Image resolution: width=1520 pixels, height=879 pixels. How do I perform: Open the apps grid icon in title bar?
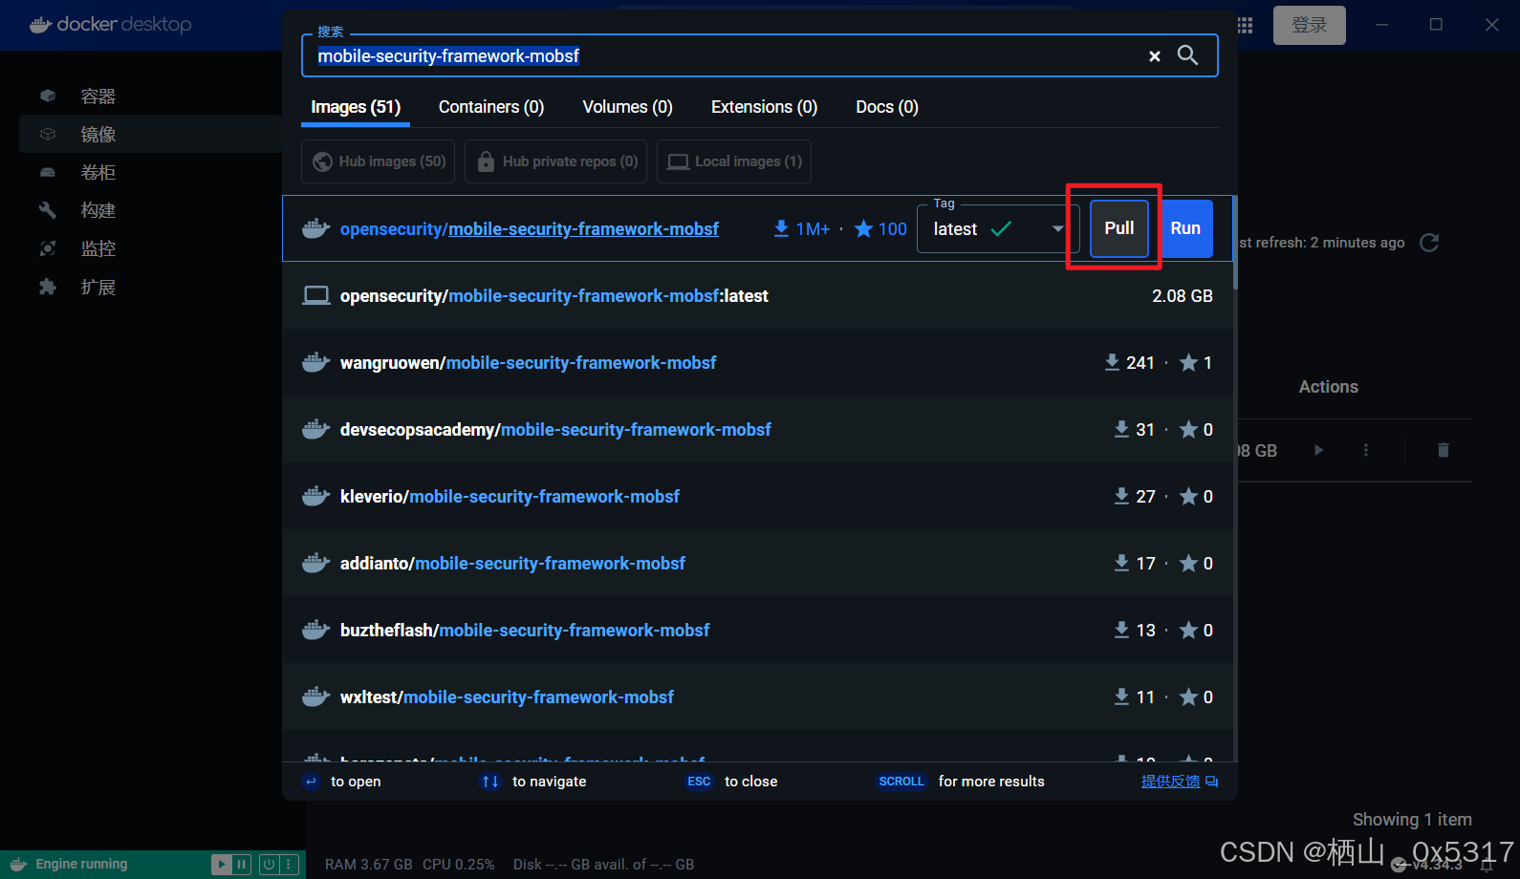pos(1245,26)
